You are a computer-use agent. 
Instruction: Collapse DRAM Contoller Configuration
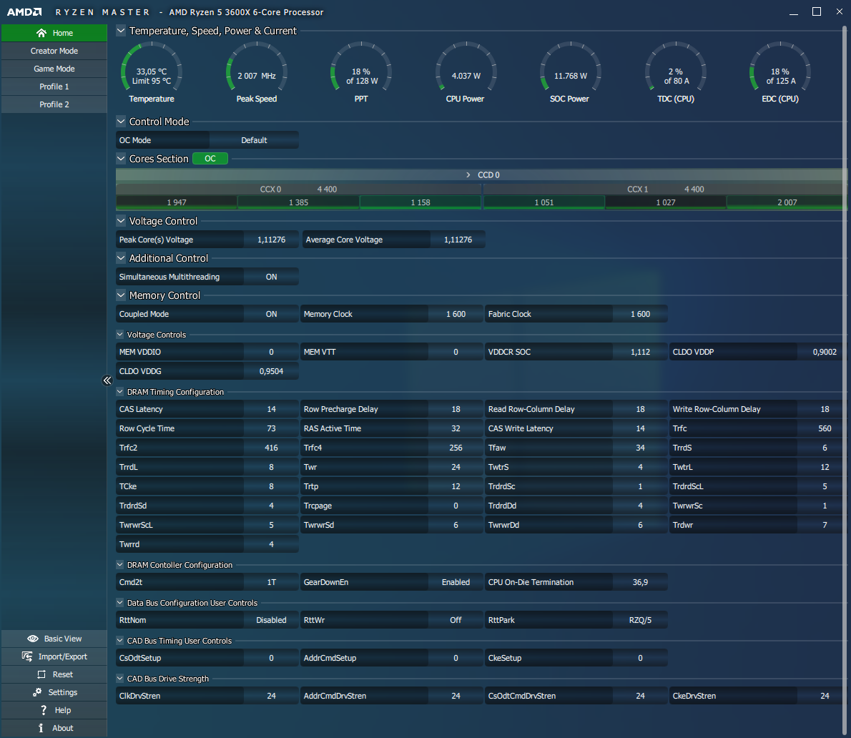120,564
